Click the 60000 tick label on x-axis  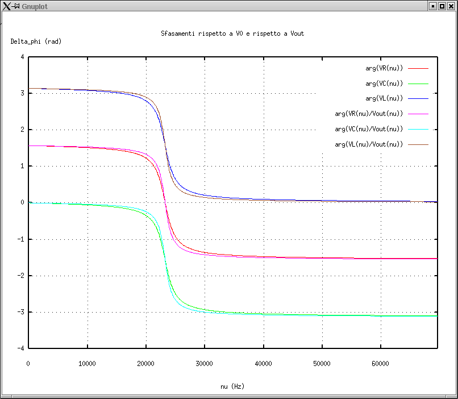(380, 364)
